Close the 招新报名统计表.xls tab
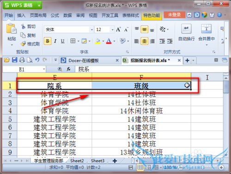 coord(179,60)
